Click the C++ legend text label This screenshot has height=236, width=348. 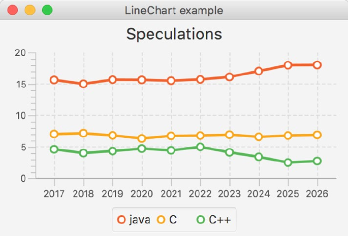[219, 219]
